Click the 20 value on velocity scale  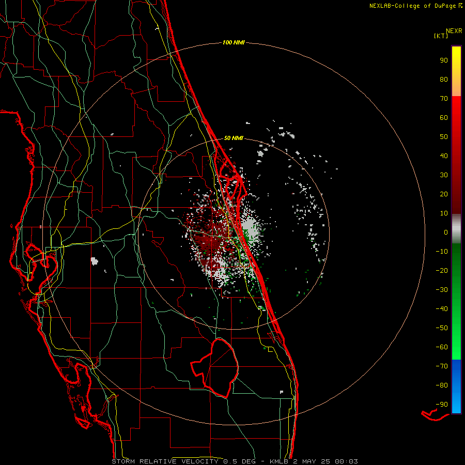click(x=444, y=194)
